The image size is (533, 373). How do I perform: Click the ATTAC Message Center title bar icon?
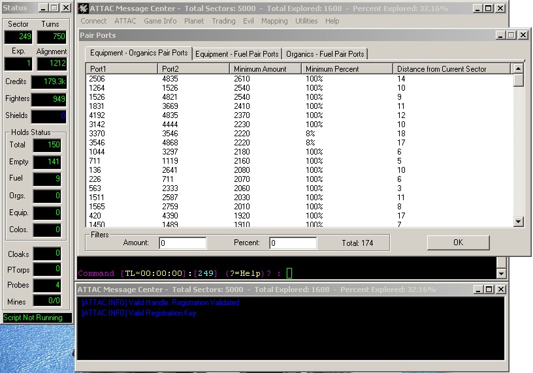tap(83, 8)
